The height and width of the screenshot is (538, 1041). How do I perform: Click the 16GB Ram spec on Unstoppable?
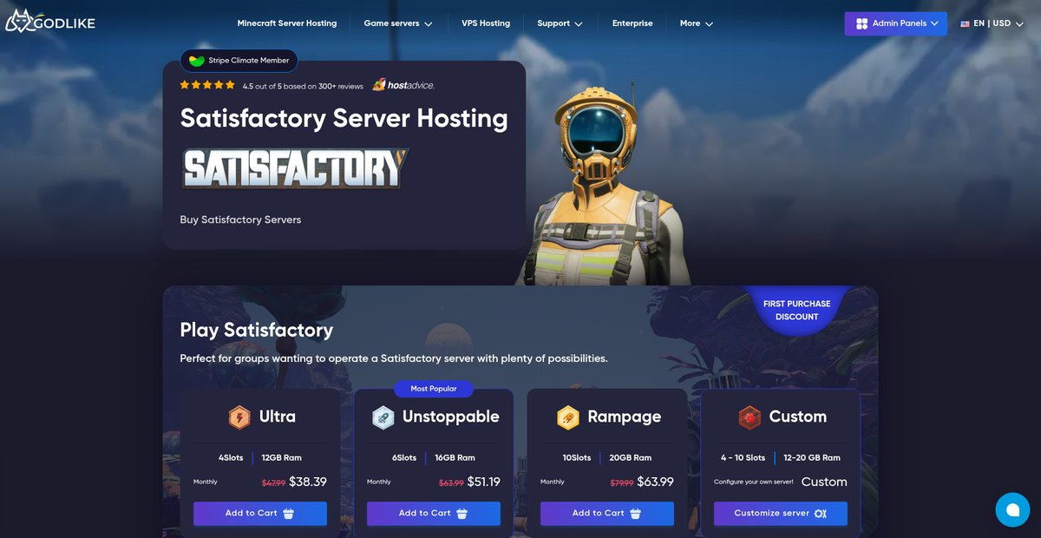[455, 457]
